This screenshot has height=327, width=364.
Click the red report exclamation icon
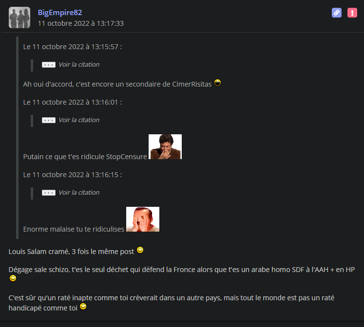tap(352, 13)
